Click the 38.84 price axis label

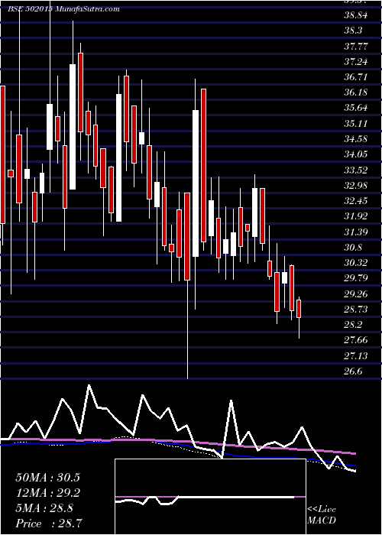pos(356,15)
